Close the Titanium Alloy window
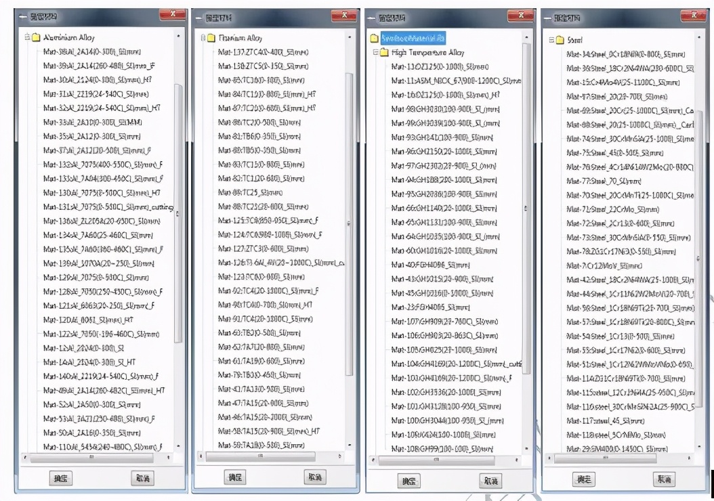The height and width of the screenshot is (501, 714). [x=344, y=16]
